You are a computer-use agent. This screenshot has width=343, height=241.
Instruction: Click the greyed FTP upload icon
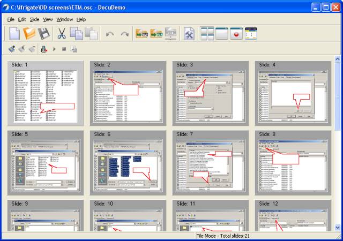click(170, 34)
